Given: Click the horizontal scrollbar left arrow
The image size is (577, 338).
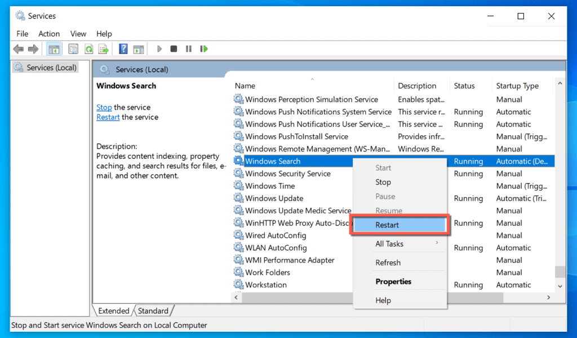Looking at the screenshot, I should [x=236, y=297].
